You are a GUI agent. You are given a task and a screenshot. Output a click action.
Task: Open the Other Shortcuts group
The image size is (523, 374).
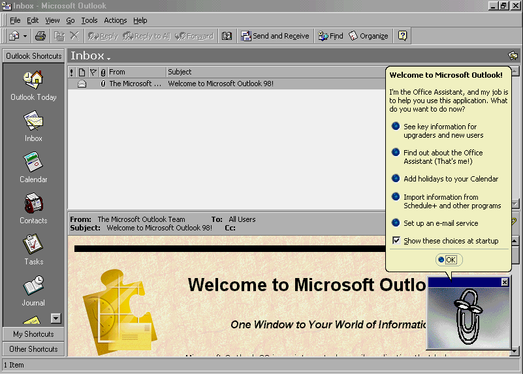[33, 349]
